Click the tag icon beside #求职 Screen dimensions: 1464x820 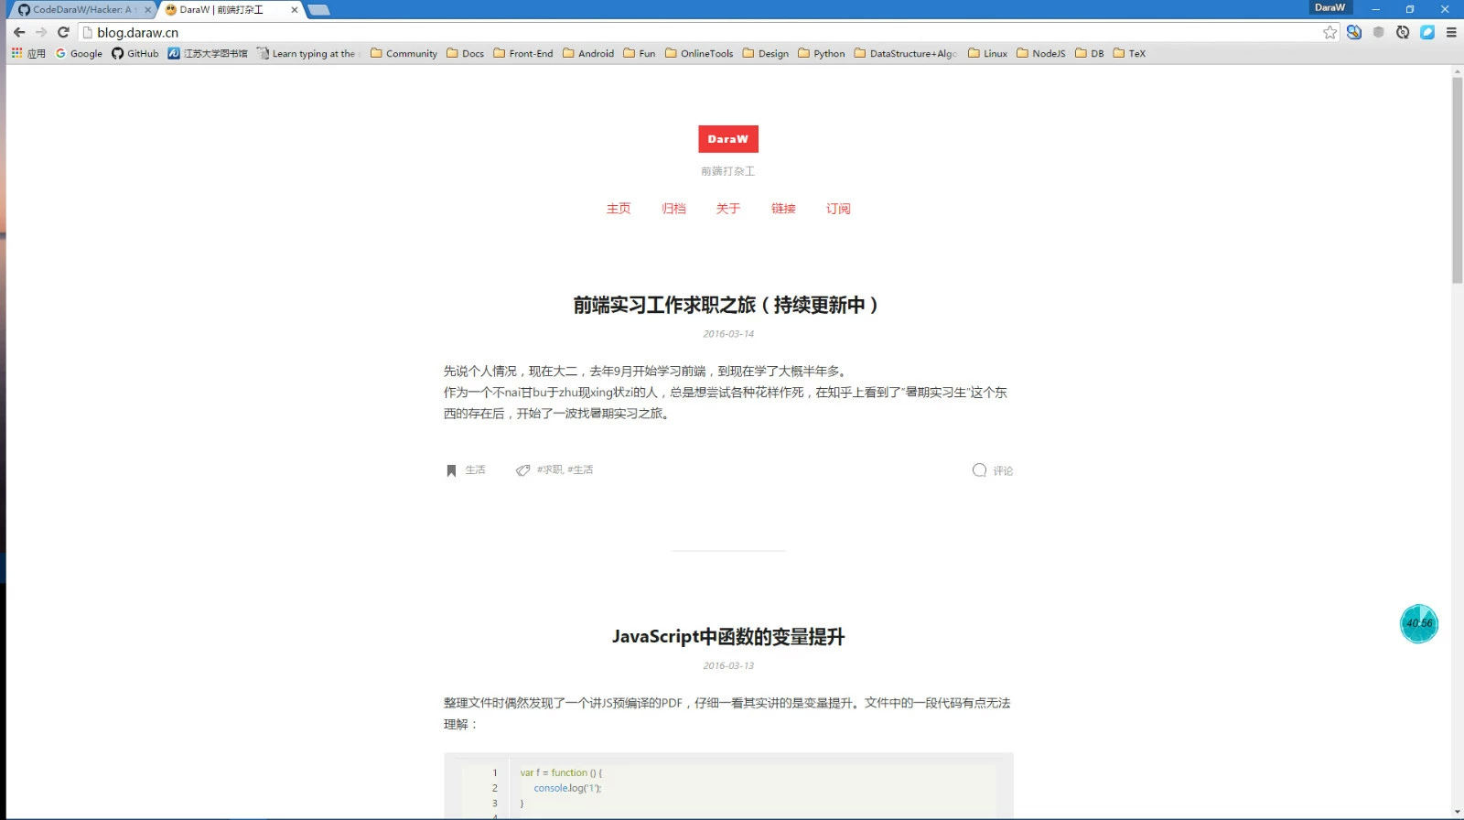(522, 470)
